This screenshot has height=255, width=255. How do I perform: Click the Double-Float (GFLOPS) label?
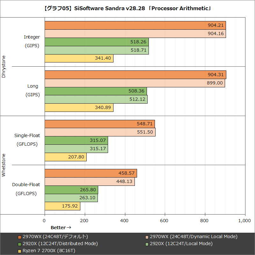point(26,189)
